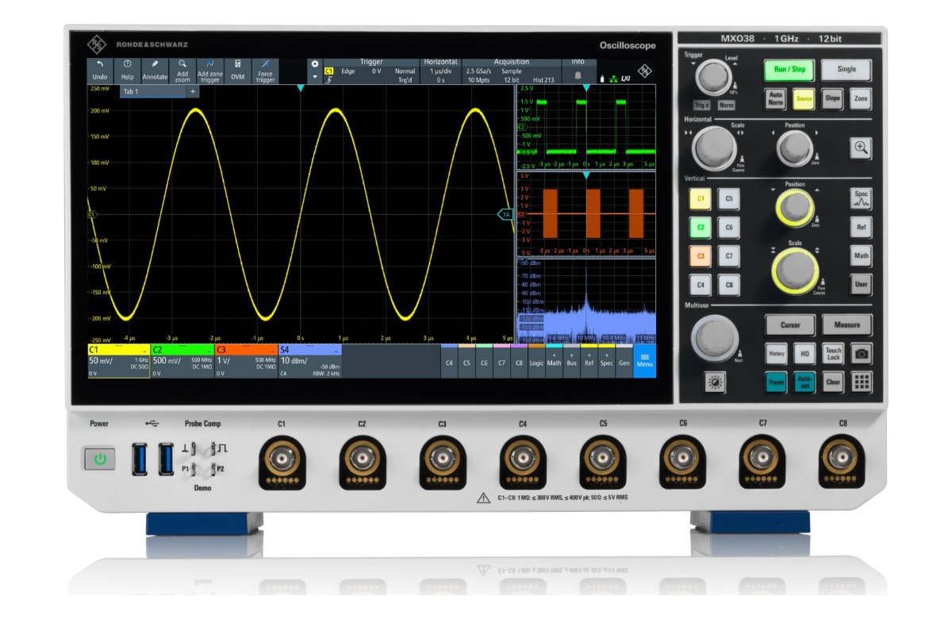This screenshot has width=952, height=619.
Task: Toggle channel C7 key
Action: coord(729,256)
